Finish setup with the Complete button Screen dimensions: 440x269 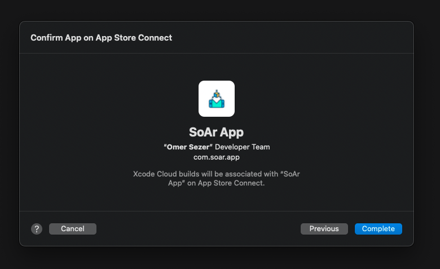(379, 229)
